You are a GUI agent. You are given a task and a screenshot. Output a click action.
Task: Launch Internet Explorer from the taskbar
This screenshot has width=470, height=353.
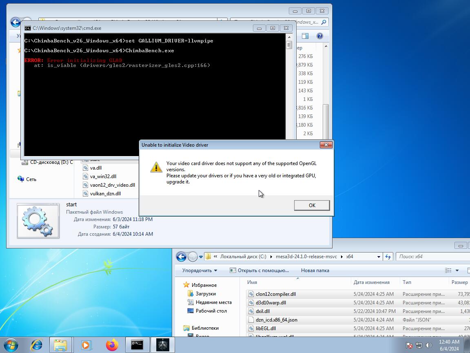pos(37,345)
